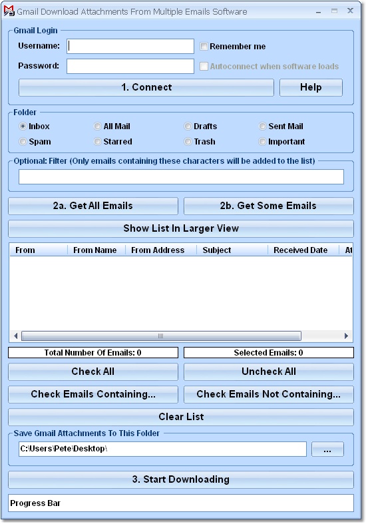
Task: Close the application window
Action: pos(350,11)
